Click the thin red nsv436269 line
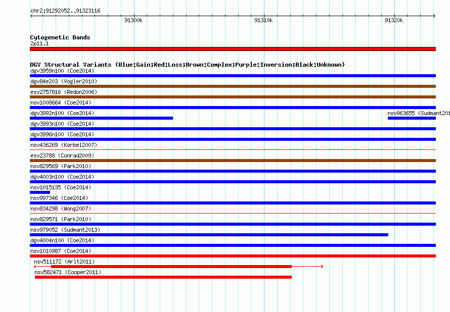Screen dimensions: 450x312 (x=233, y=149)
